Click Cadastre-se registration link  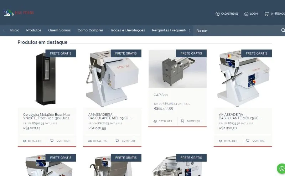click(x=229, y=14)
